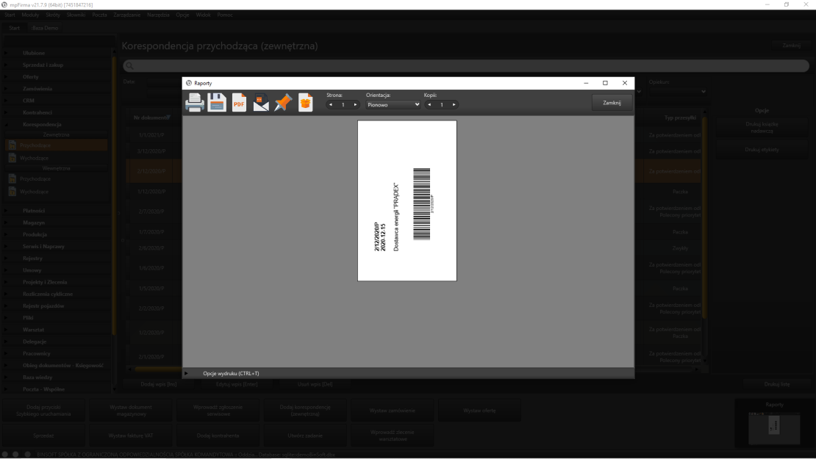Save the report using the floppy disk icon
816x459 pixels.
click(x=216, y=102)
